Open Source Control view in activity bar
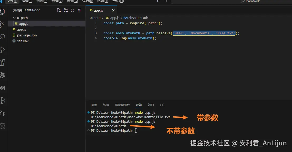 point(2,25)
